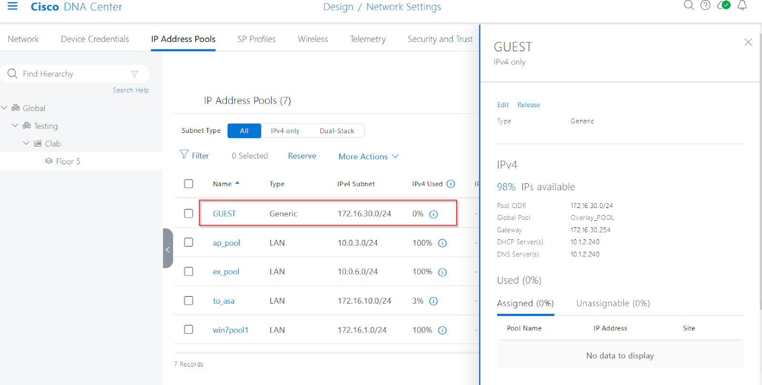This screenshot has height=385, width=762.
Task: Collapse the Global hierarchy node
Action: (x=4, y=108)
